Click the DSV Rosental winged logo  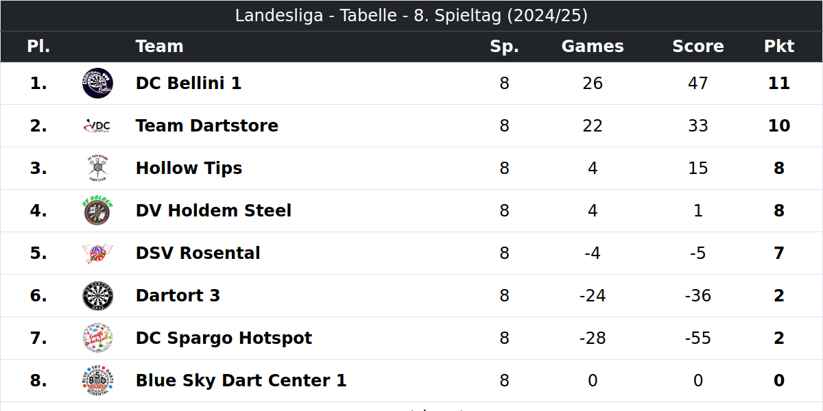97,253
